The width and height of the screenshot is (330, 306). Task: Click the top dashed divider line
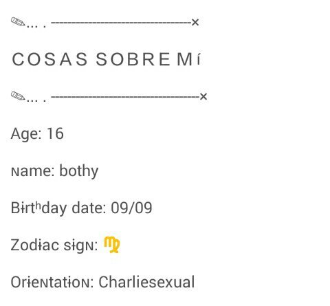tap(121, 23)
